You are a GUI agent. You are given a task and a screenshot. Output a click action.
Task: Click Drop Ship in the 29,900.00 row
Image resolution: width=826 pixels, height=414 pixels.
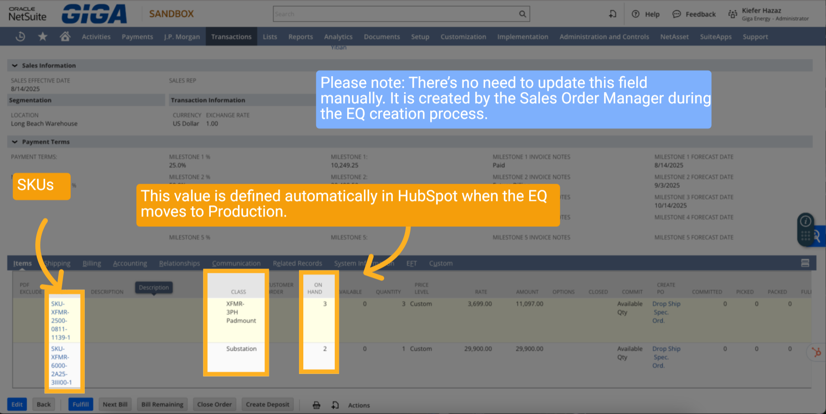[x=666, y=349]
